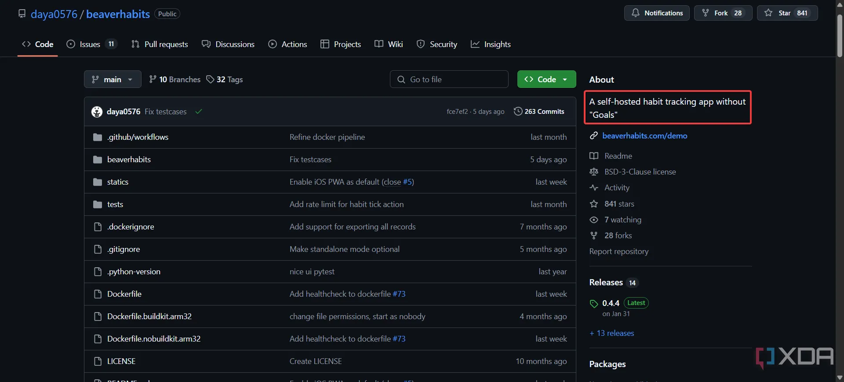Viewport: 844px width, 382px height.
Task: Open the Wiki tab
Action: click(389, 44)
